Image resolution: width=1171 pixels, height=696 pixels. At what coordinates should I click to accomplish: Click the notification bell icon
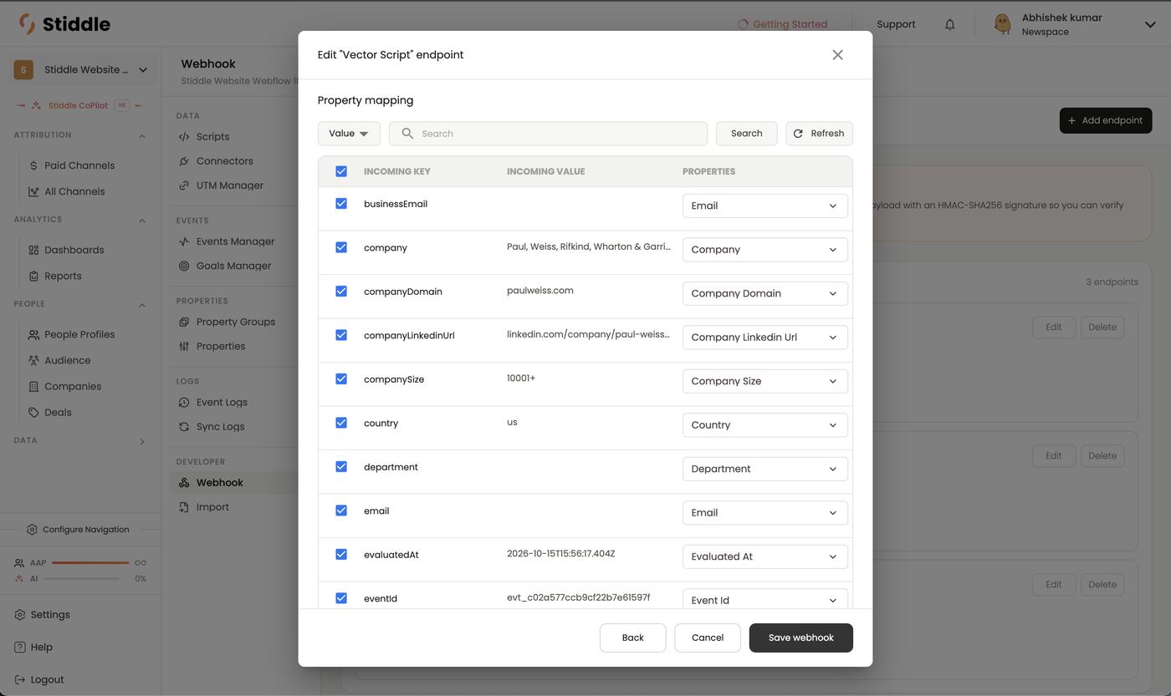(x=949, y=25)
